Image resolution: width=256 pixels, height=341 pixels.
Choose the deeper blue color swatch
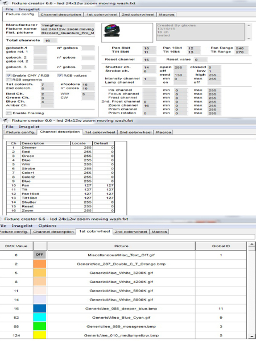40,309
